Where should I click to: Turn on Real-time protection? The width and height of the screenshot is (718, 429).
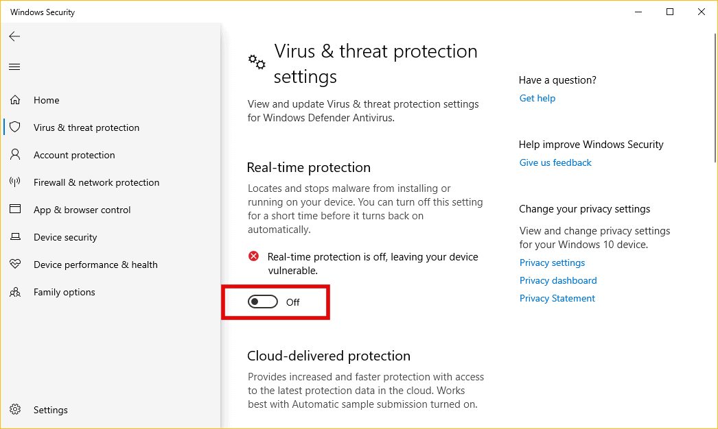tap(262, 302)
